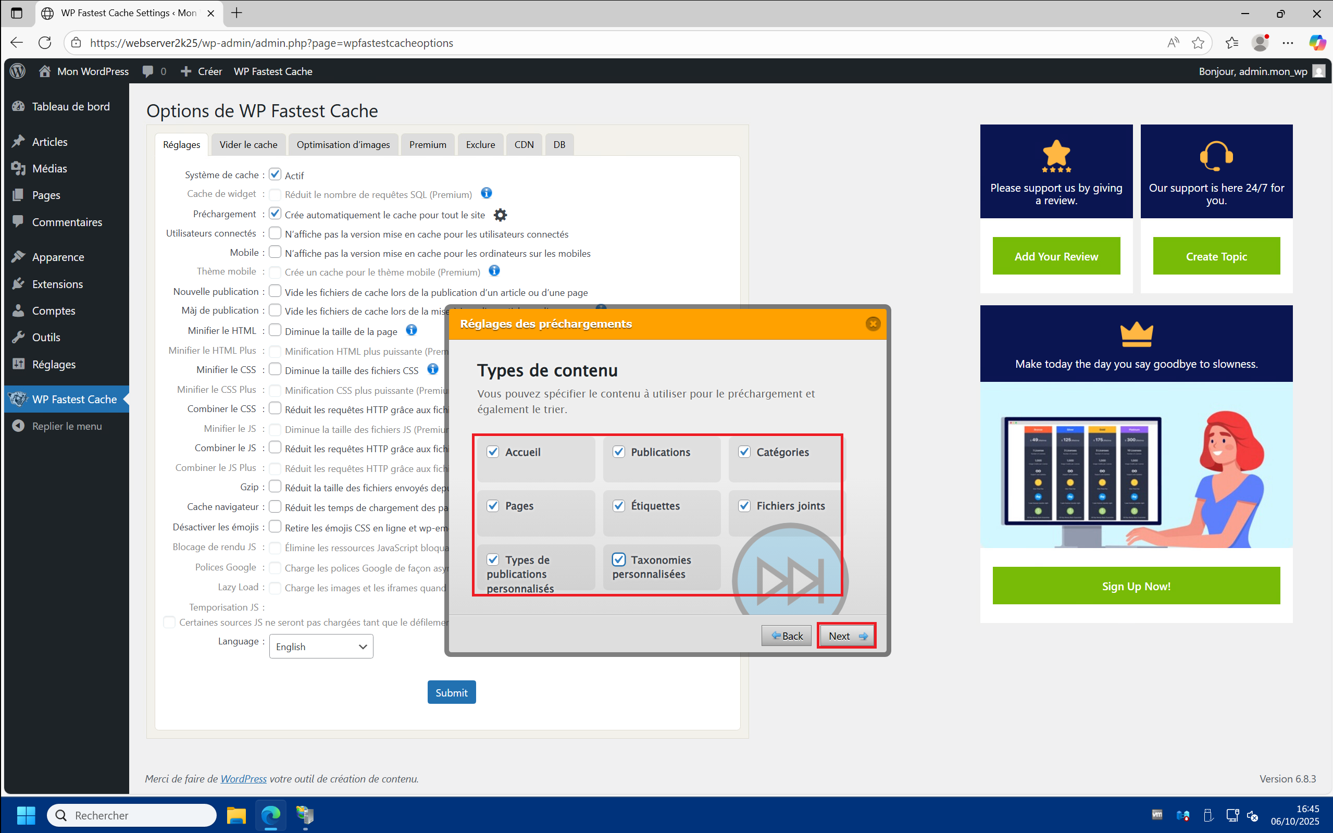This screenshot has height=833, width=1333.
Task: Uncheck the Étiquettes checkbox
Action: (619, 506)
